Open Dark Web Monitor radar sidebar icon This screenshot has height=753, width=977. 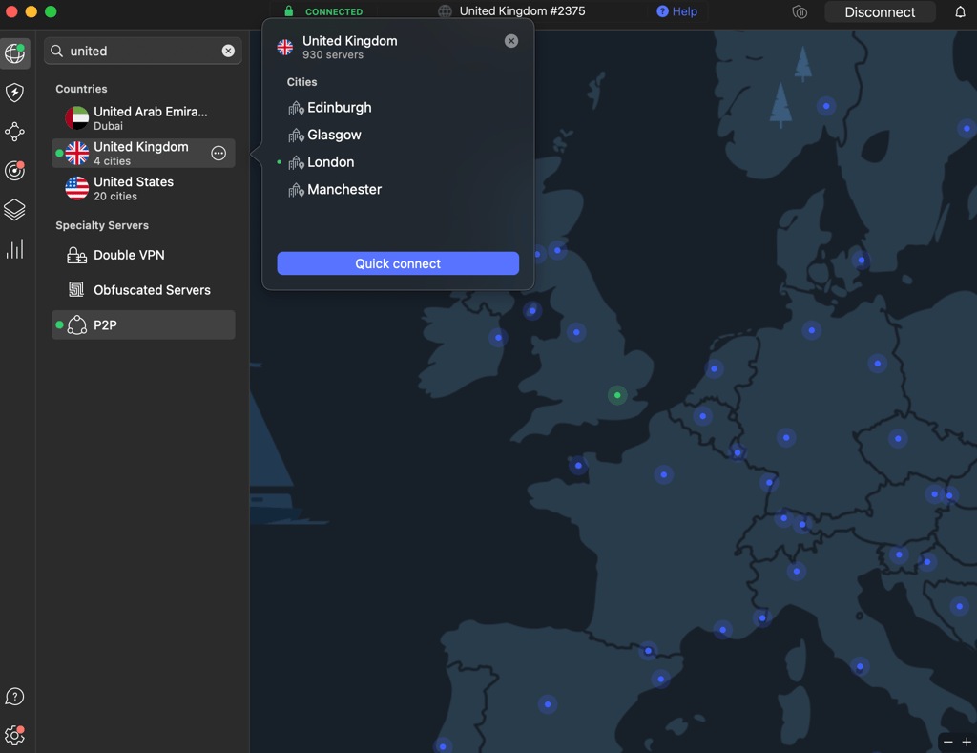click(15, 170)
